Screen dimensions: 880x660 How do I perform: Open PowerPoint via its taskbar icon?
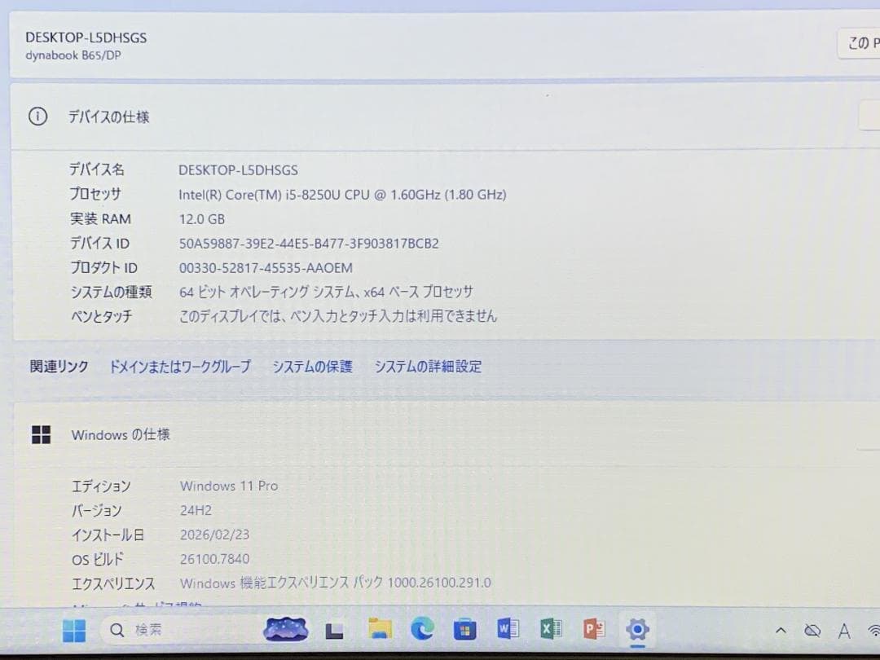tap(592, 629)
